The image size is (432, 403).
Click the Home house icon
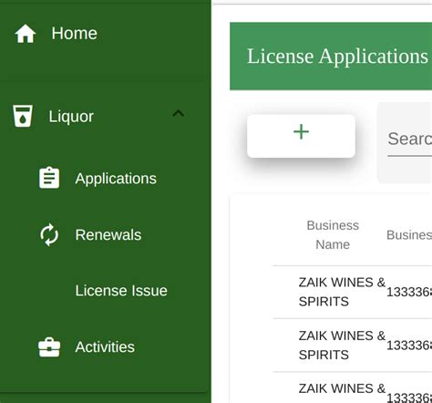[x=26, y=34]
